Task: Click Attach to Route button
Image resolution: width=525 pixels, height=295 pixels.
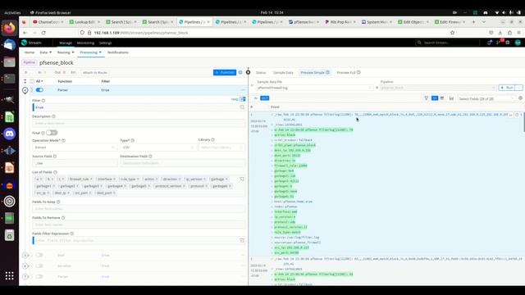Action: click(x=95, y=73)
